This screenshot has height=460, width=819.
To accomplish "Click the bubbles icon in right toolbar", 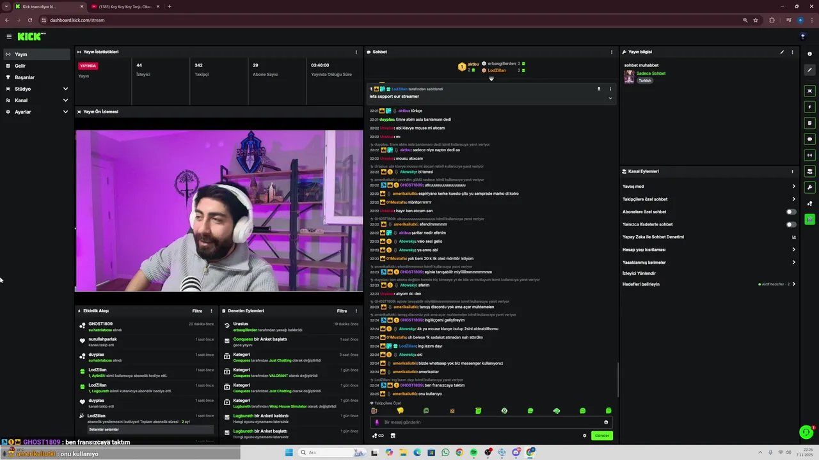I will [810, 204].
